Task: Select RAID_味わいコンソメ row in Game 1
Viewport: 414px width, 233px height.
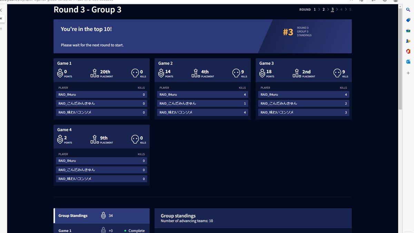Action: point(101,113)
